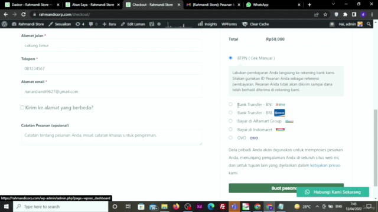Open Task View on the taskbar
378x212 pixels.
[x=128, y=207]
